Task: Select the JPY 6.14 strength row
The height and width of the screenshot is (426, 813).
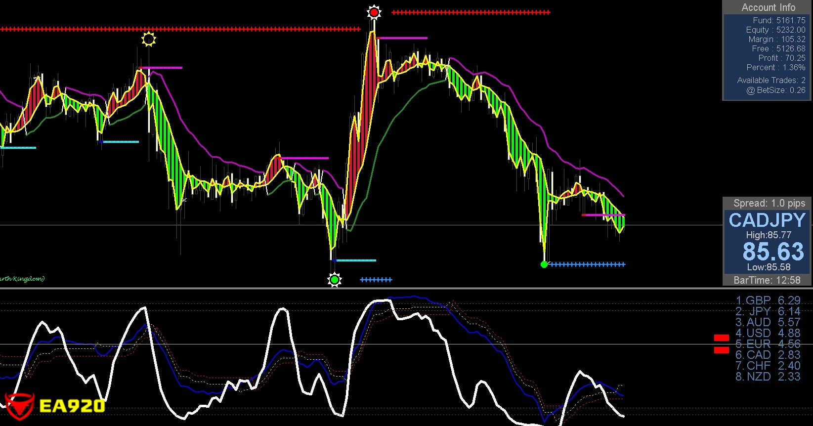Action: coord(768,311)
